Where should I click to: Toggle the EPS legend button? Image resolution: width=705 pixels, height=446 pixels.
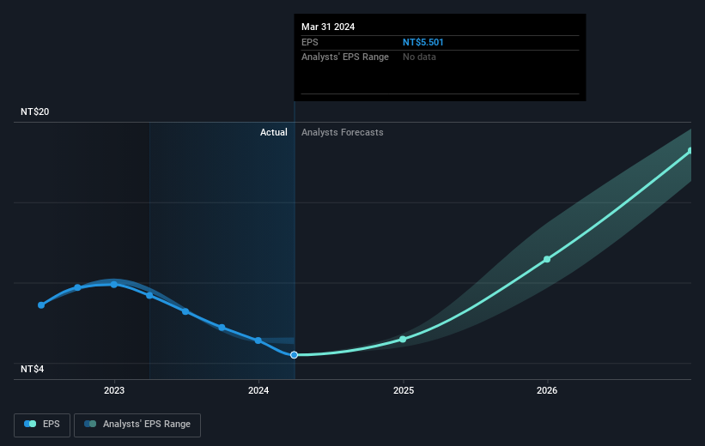point(42,425)
